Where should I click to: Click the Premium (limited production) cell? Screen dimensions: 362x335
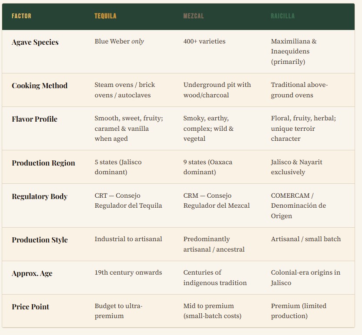298,311
